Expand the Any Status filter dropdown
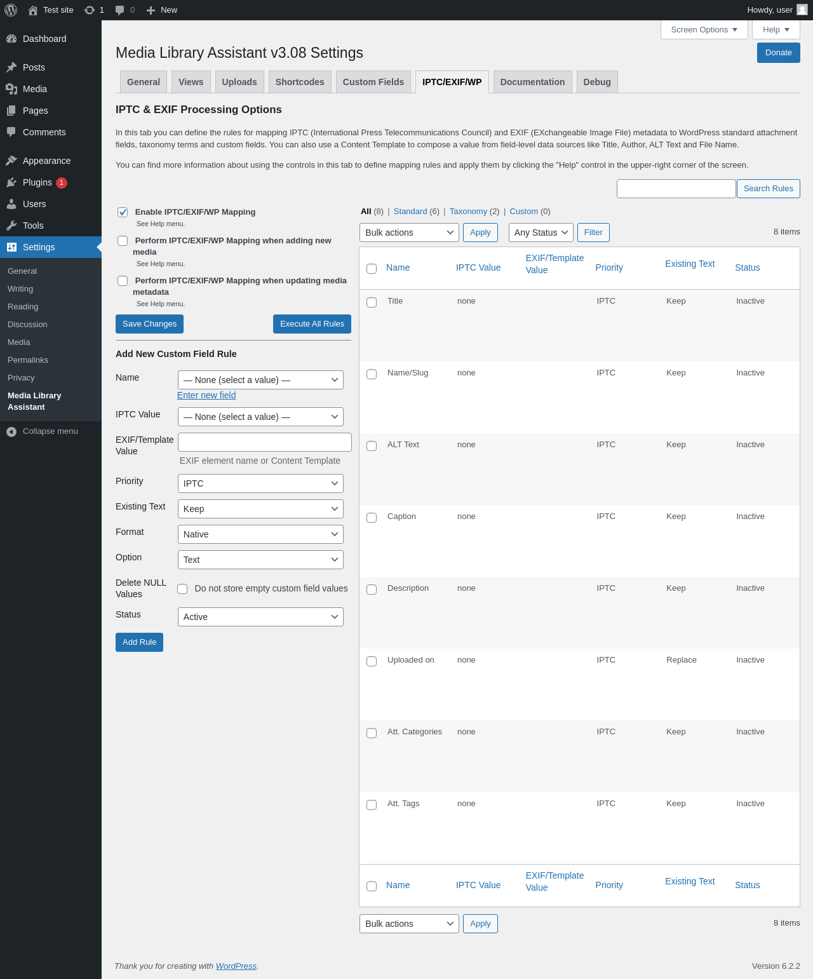 (x=541, y=233)
